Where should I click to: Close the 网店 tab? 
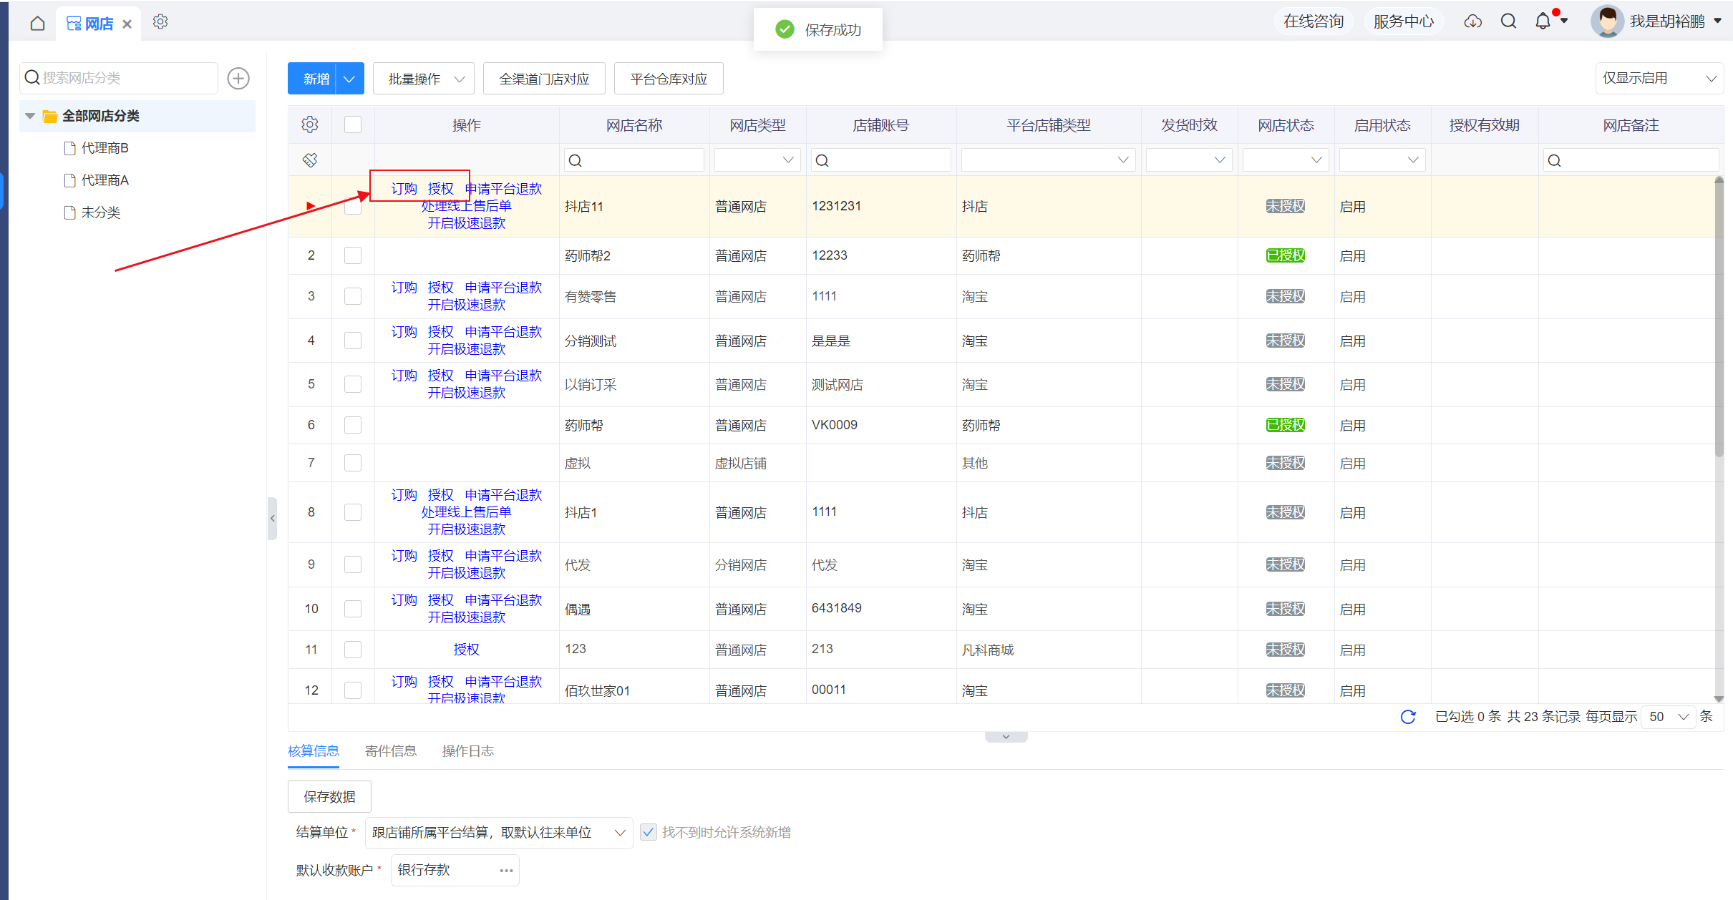click(x=127, y=24)
